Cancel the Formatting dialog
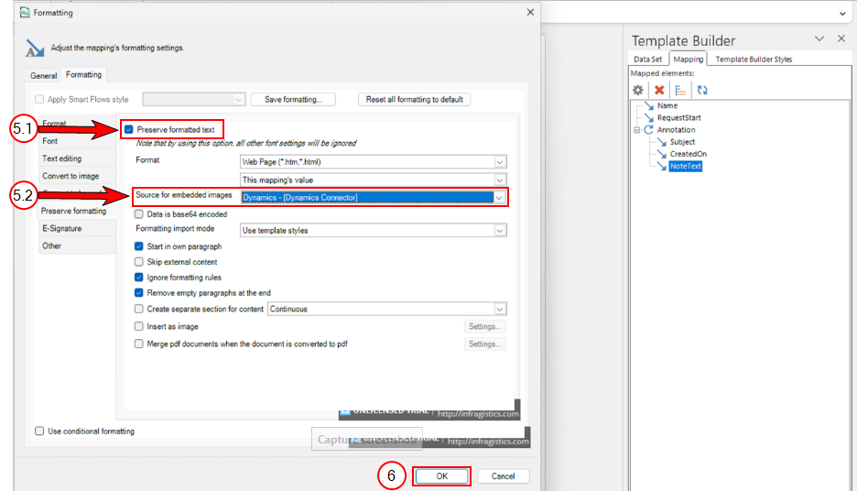Screen dimensions: 857x491 pos(503,476)
